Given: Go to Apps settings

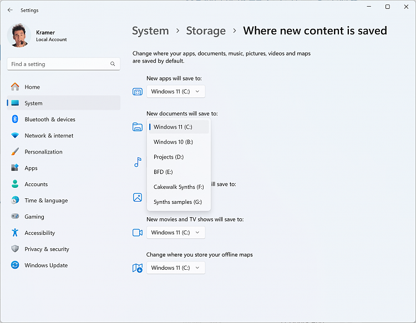Looking at the screenshot, I should pos(63,168).
